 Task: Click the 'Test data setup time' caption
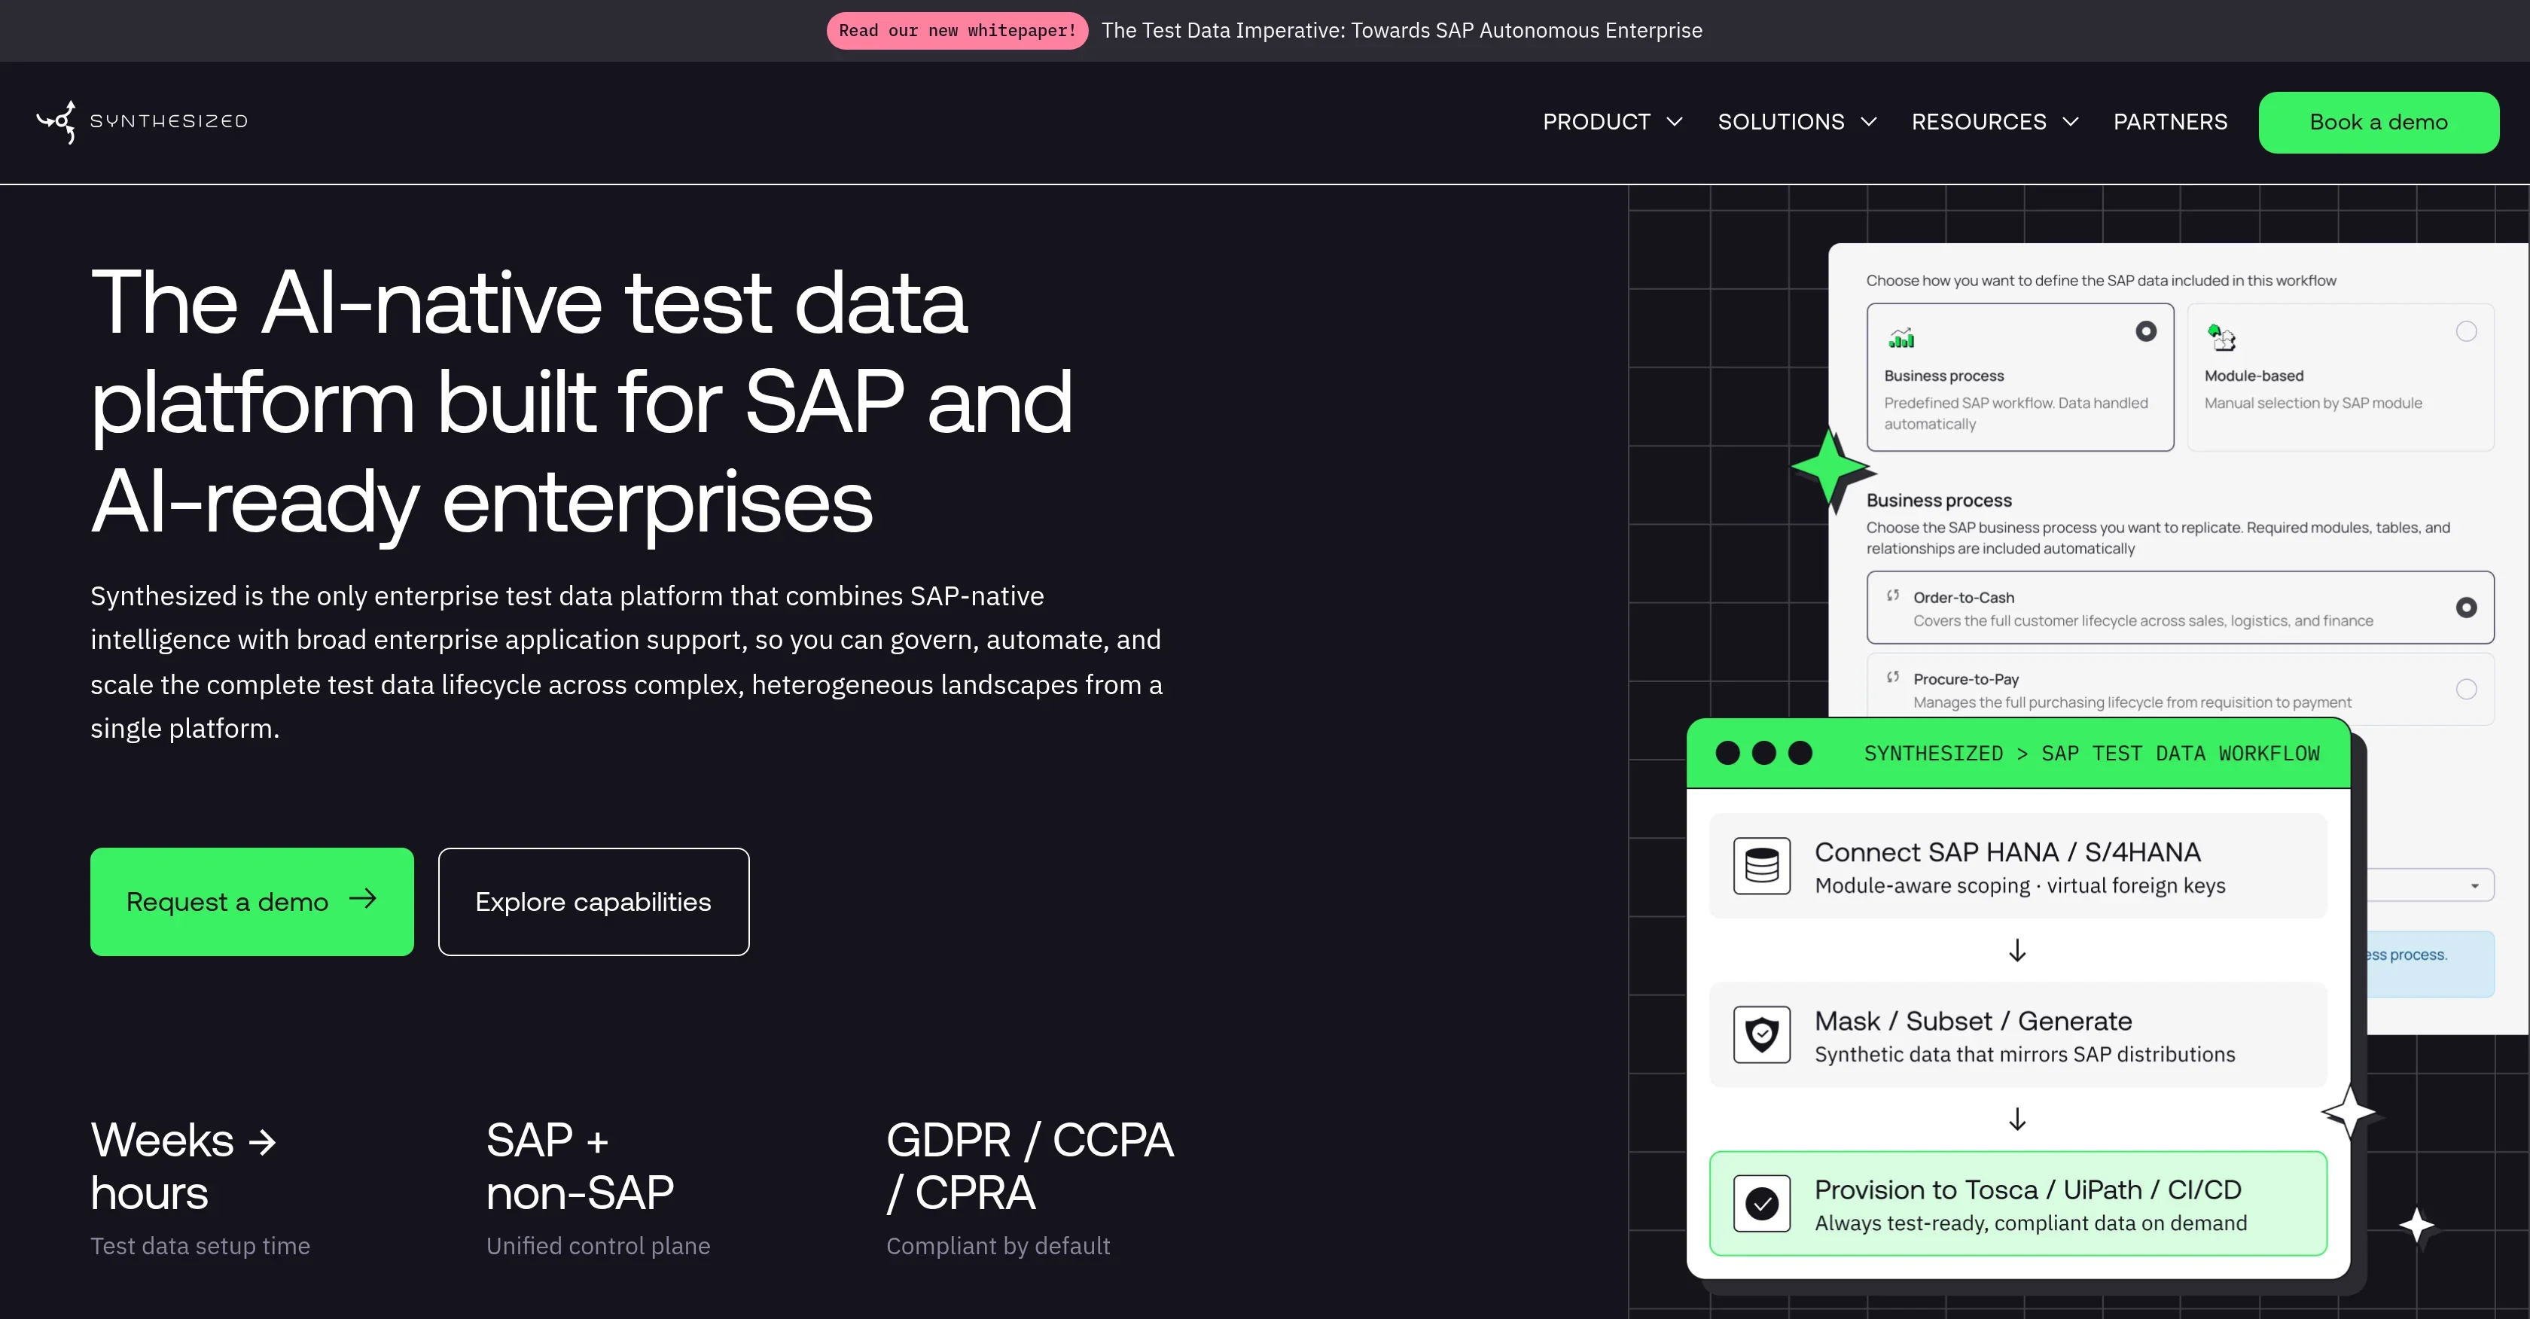click(x=200, y=1245)
